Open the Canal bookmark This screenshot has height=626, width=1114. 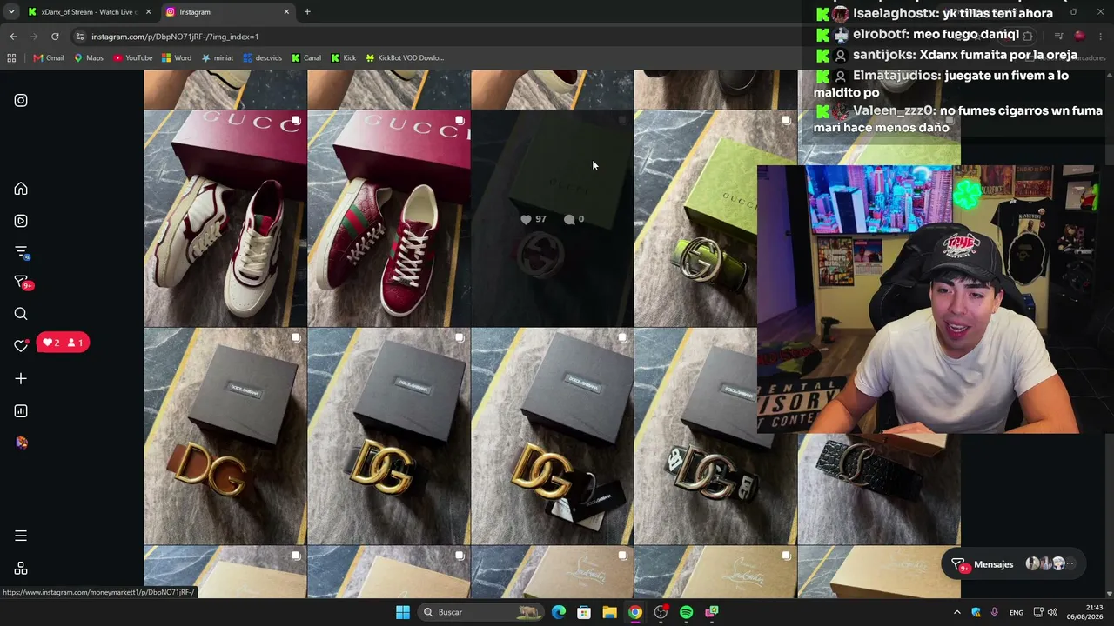tap(305, 58)
